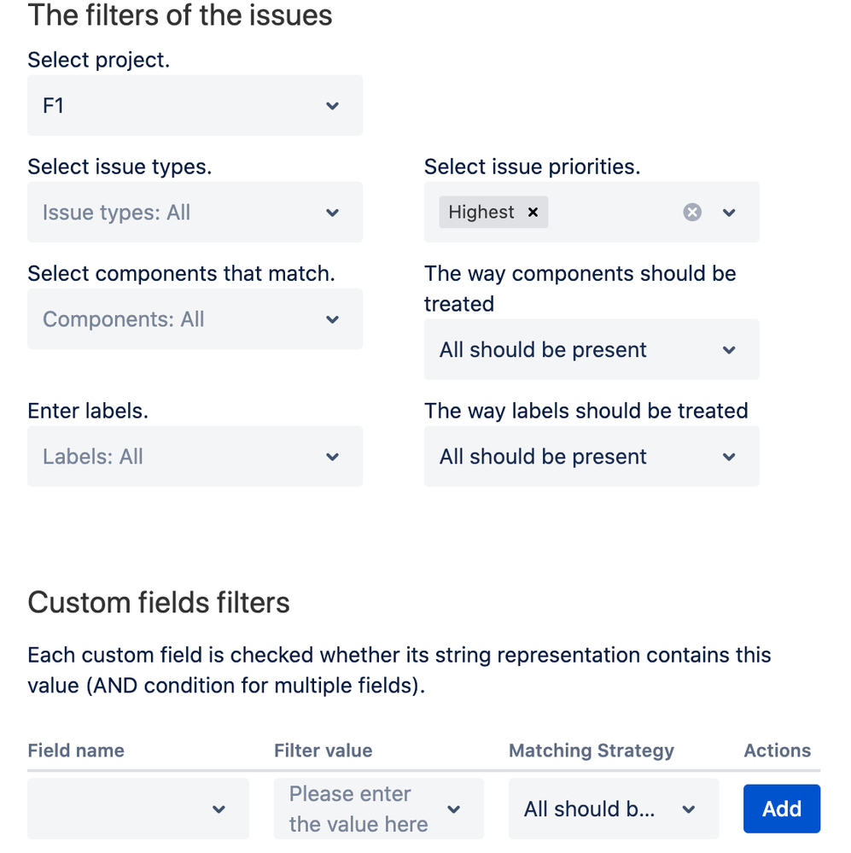Expand component treatment 'All should be present' dropdown
This screenshot has width=851, height=853.
point(591,350)
